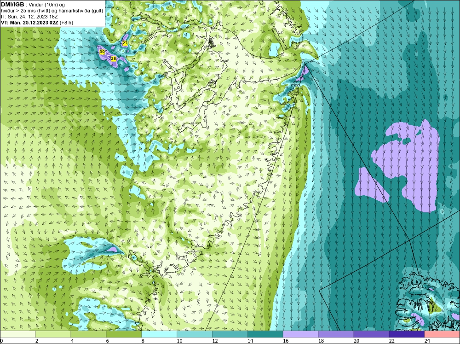This screenshot has width=460, height=344.
Task: Click the yellow gust label 30
Action: (102, 52)
